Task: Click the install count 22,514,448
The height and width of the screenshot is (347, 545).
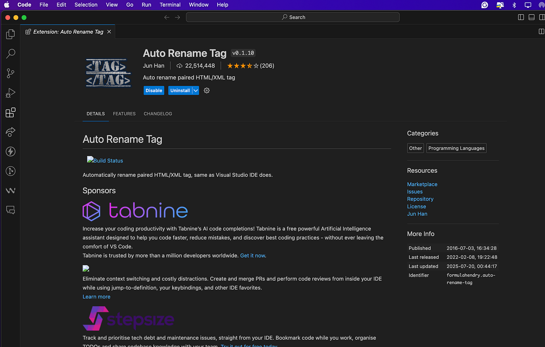Action: click(196, 66)
